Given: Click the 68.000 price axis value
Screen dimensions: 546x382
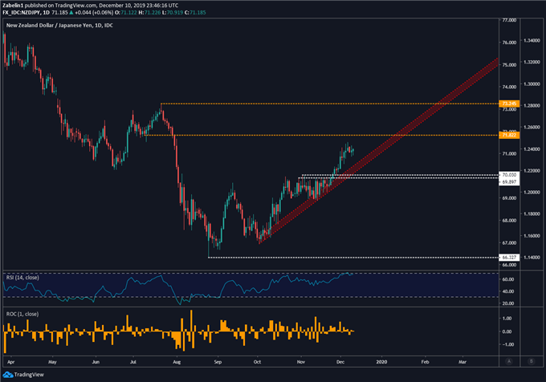Looking at the screenshot, I should click(x=509, y=221).
